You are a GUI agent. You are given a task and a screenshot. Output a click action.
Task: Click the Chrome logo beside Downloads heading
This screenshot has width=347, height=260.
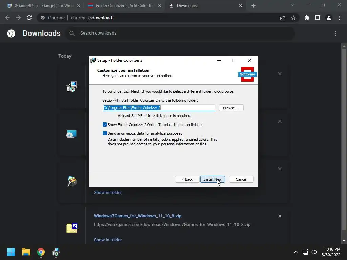click(11, 34)
